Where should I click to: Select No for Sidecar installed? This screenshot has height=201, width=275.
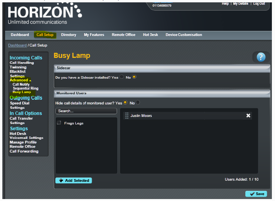[134, 77]
